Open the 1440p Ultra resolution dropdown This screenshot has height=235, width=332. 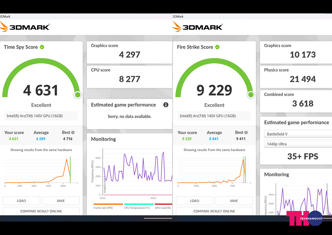click(298, 144)
